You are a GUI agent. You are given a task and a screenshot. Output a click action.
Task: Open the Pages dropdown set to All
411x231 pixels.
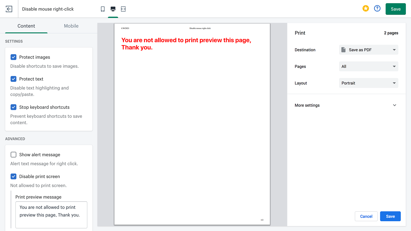[369, 66]
